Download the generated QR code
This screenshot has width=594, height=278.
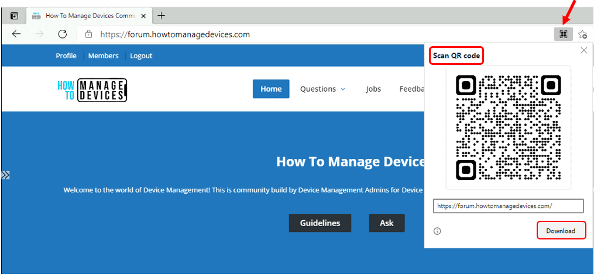pyautogui.click(x=561, y=231)
